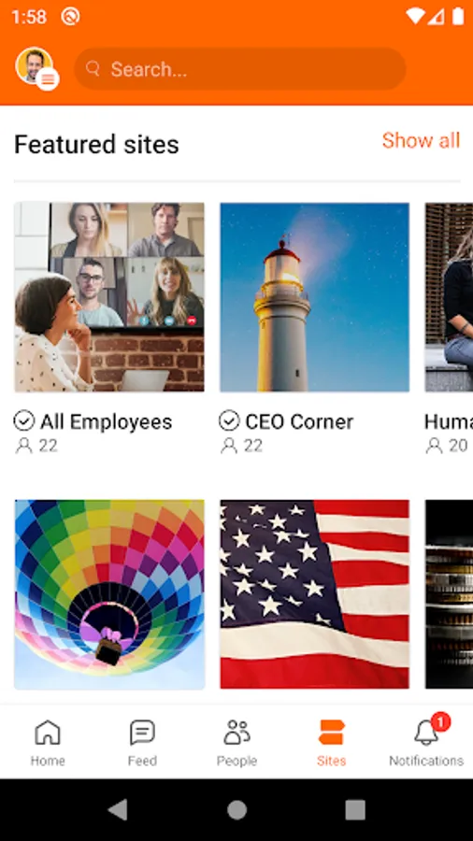Open the hot air balloon site thumbnail
473x841 pixels.
pos(109,594)
